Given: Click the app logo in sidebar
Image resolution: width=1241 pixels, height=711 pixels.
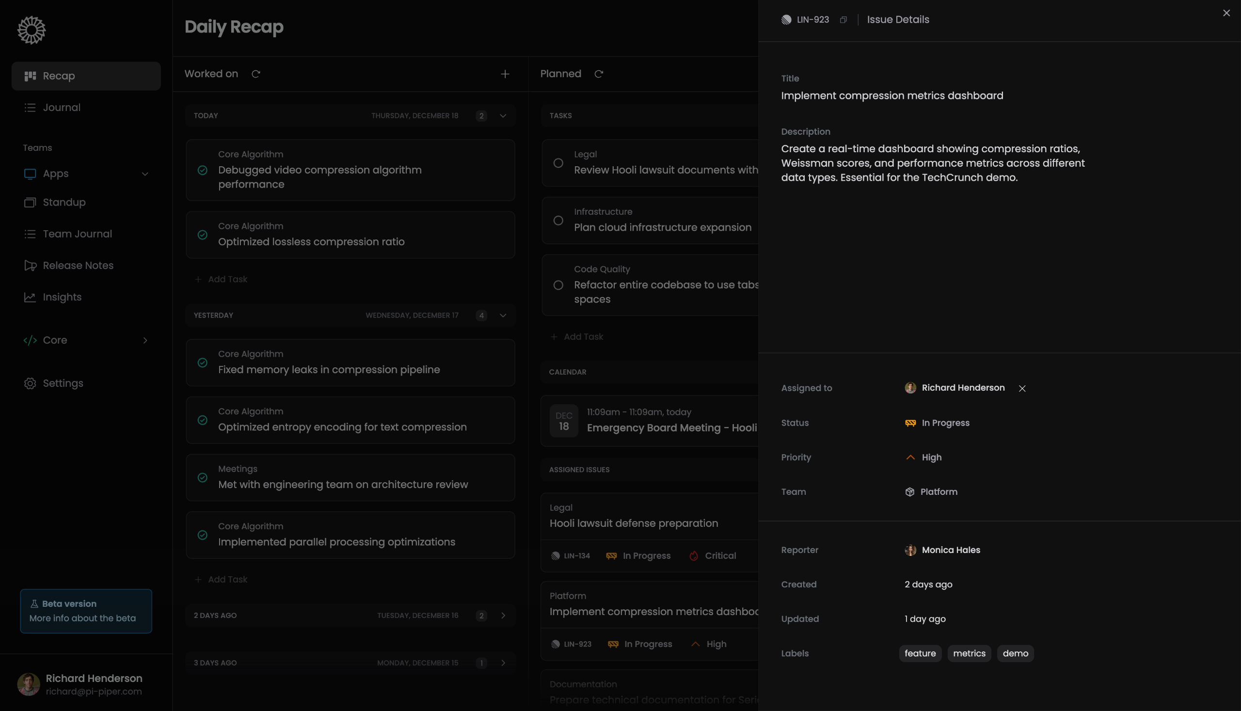Looking at the screenshot, I should point(32,30).
